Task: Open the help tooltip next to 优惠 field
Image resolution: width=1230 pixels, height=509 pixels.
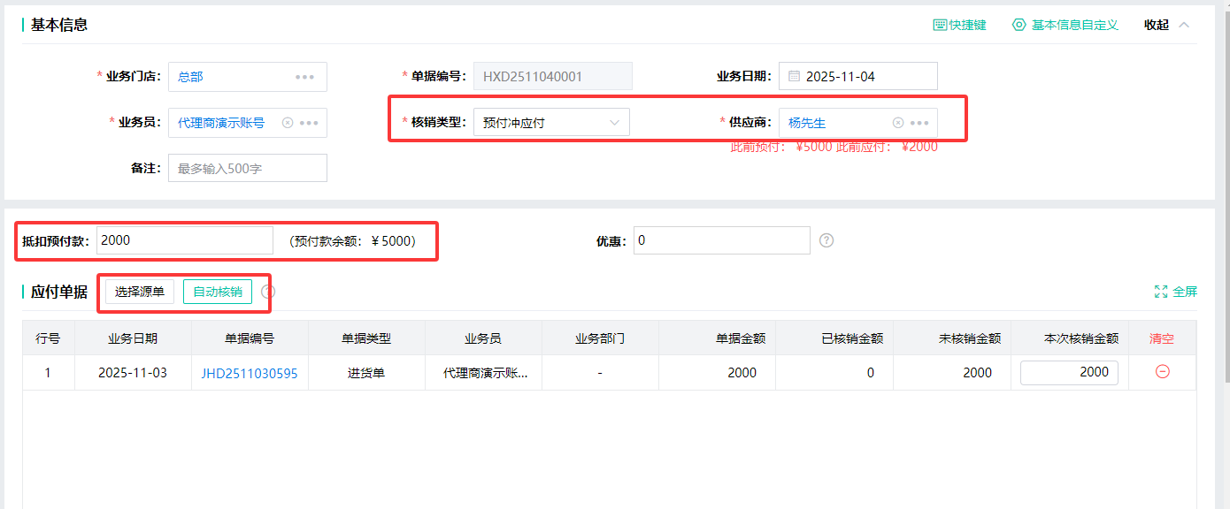Action: (826, 239)
